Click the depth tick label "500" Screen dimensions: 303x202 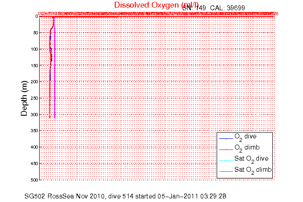(x=34, y=180)
